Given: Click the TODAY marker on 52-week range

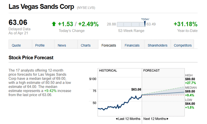Looking at the screenshot, I should point(145,24).
